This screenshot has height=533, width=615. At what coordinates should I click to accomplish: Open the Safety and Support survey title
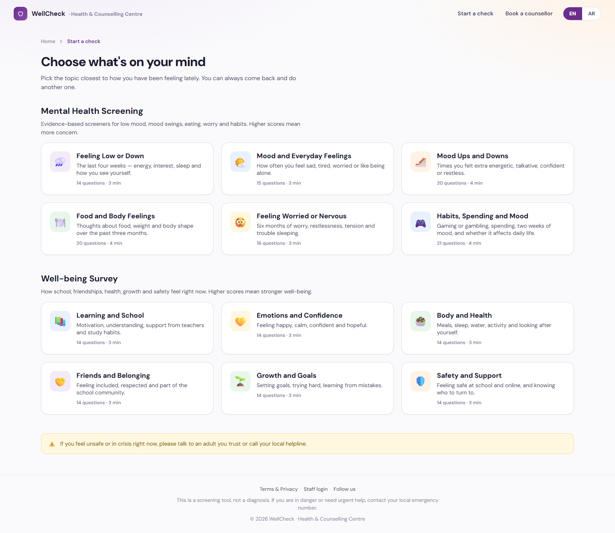(x=469, y=376)
